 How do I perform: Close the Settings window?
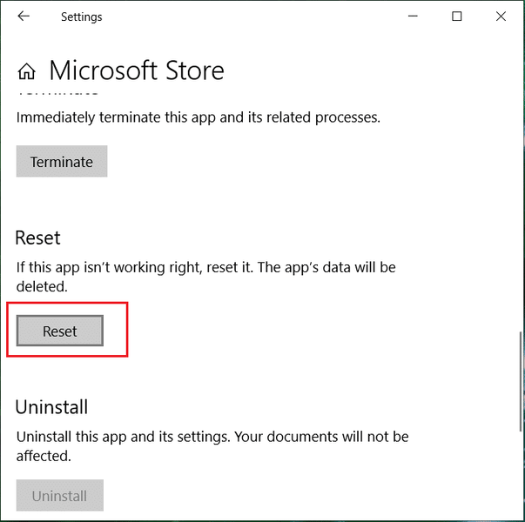501,16
